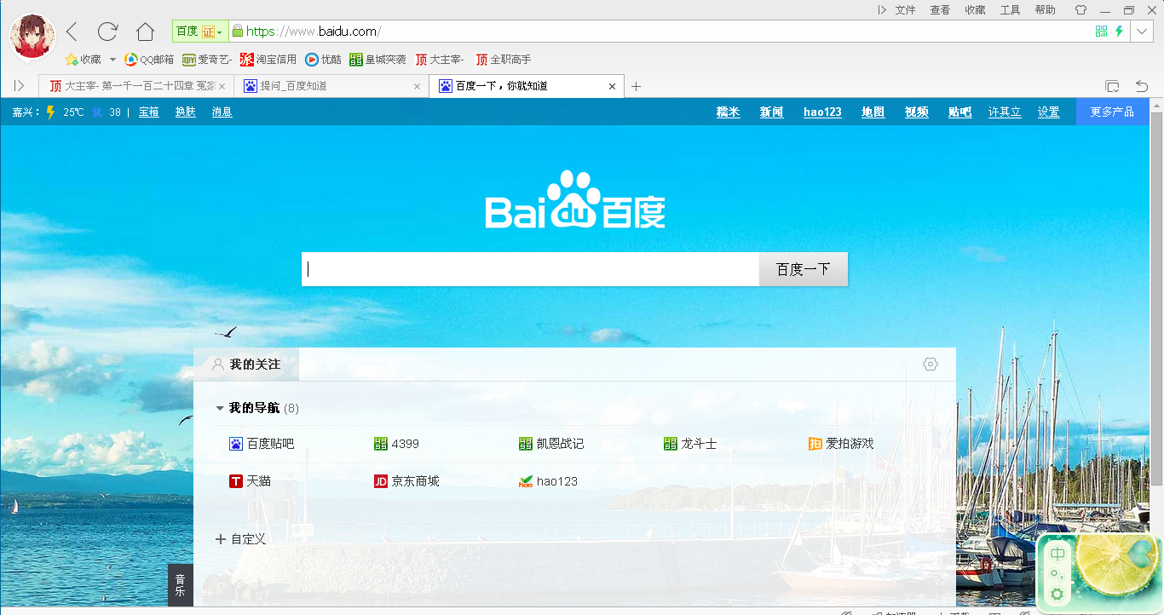Open the QQ邮箱 bookmark
The image size is (1164, 615).
[149, 60]
